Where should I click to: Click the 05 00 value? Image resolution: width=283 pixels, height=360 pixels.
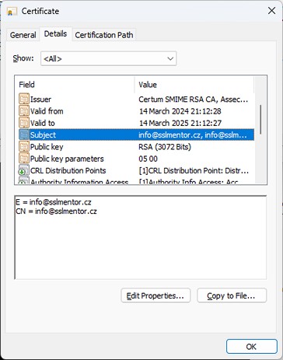[148, 159]
